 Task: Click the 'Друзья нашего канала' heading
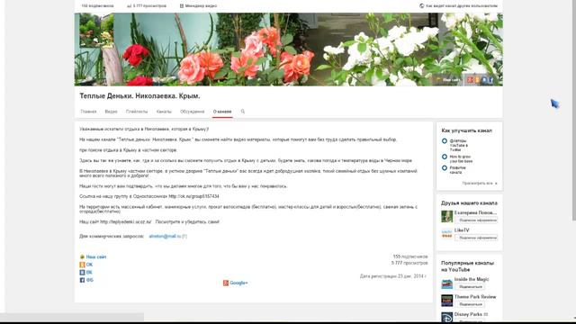(x=469, y=202)
